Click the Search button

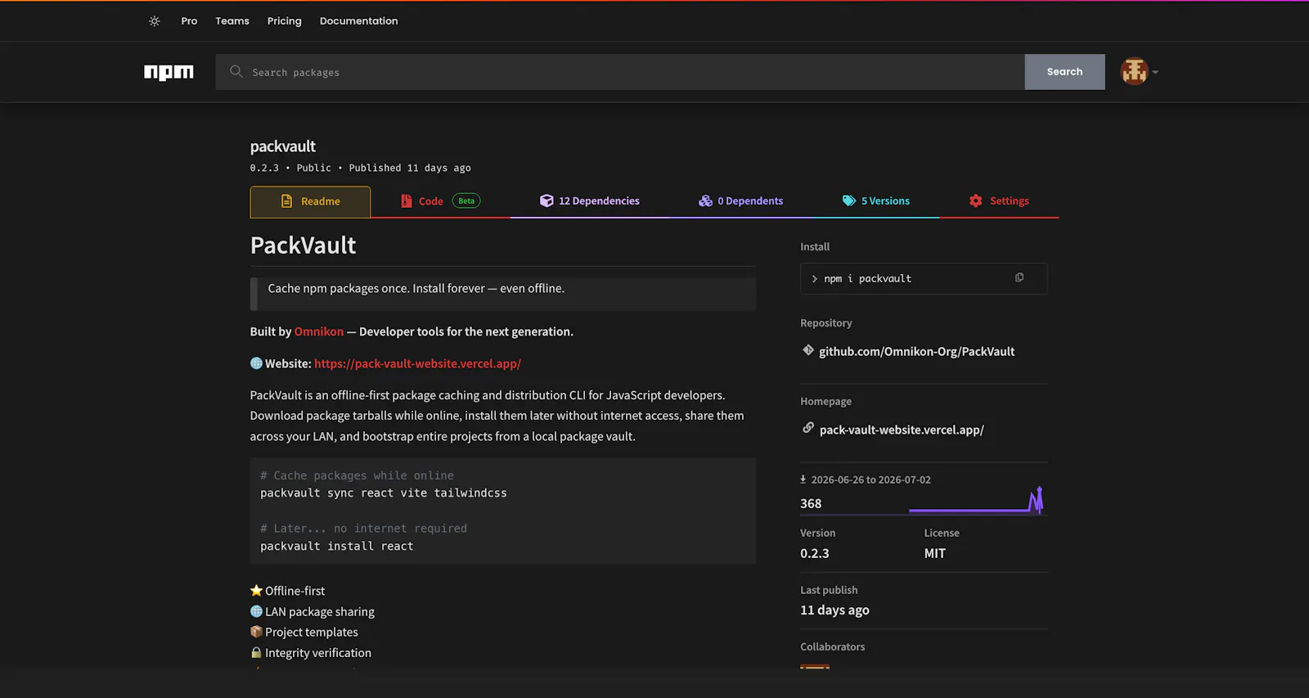1064,72
